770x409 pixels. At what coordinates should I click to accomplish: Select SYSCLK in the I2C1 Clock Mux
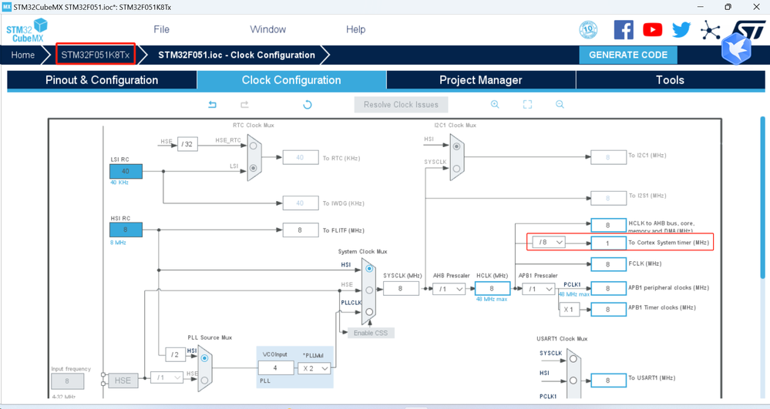point(457,169)
